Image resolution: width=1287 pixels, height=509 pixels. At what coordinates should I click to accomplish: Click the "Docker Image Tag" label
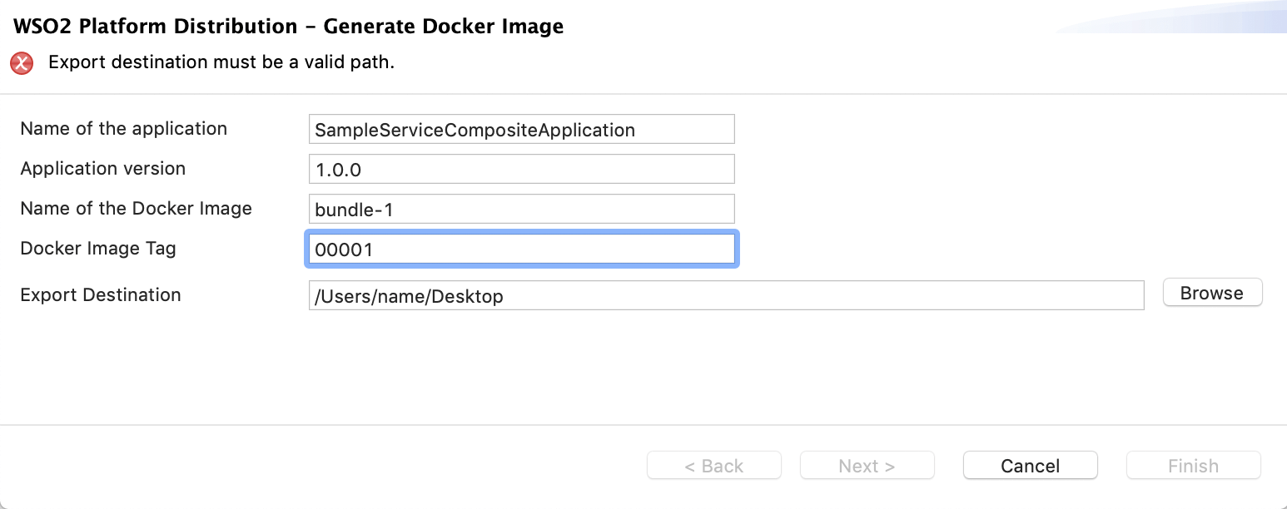pos(97,249)
